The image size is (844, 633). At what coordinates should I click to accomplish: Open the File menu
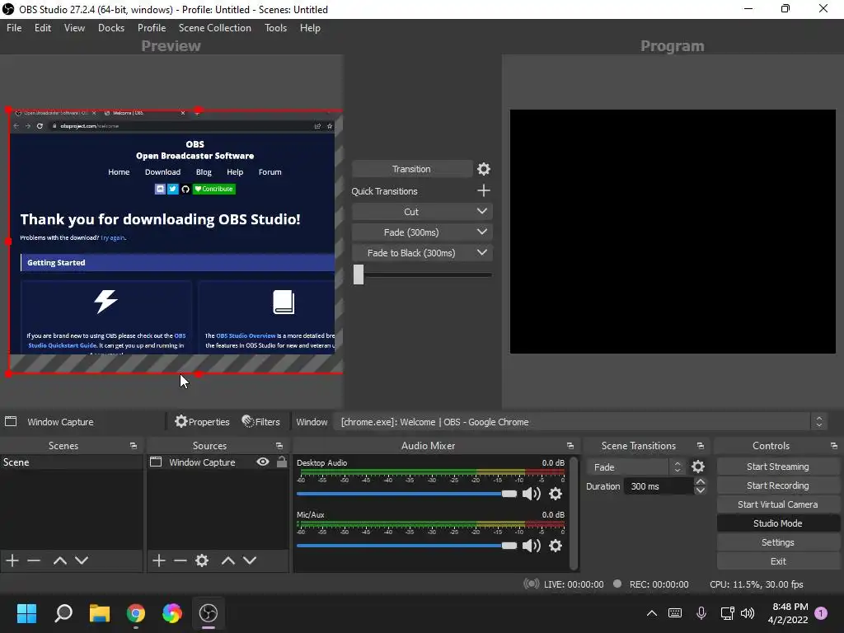(x=14, y=28)
